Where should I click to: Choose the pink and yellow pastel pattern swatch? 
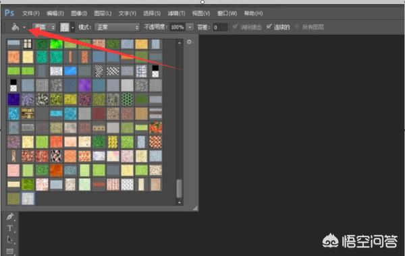[113, 156]
